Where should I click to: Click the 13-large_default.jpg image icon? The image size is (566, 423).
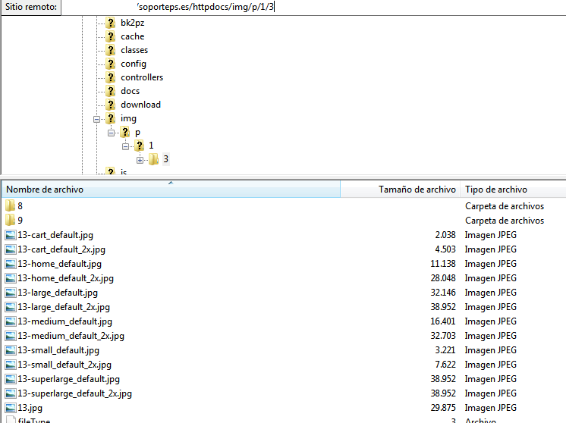point(11,293)
